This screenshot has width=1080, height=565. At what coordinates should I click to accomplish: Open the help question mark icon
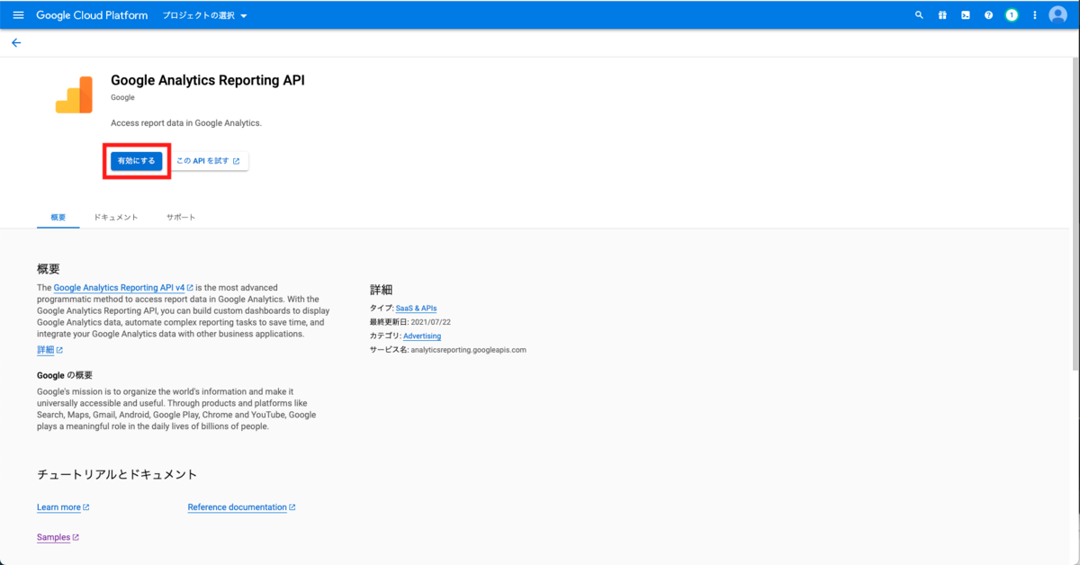tap(989, 15)
